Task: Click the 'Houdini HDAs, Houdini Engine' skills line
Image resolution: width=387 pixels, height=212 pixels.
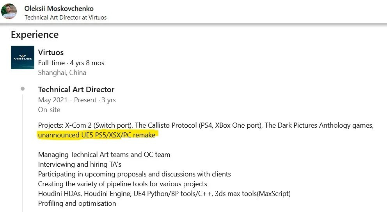Action: pyautogui.click(x=164, y=194)
